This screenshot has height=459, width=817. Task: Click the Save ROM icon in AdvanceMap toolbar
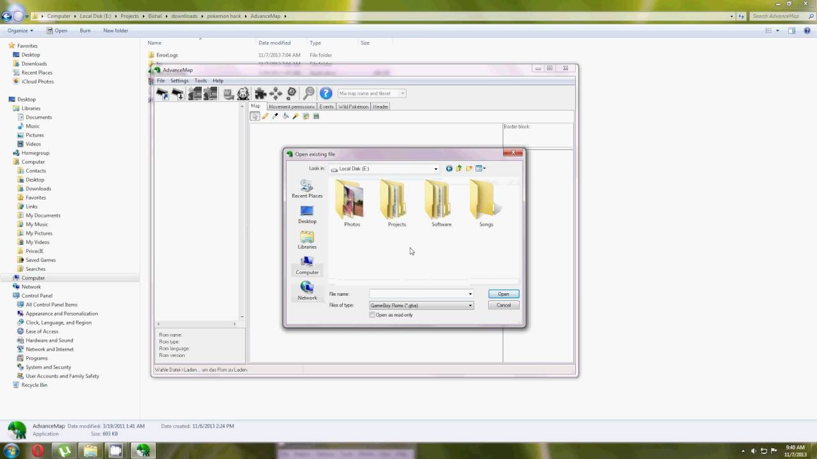pos(178,94)
